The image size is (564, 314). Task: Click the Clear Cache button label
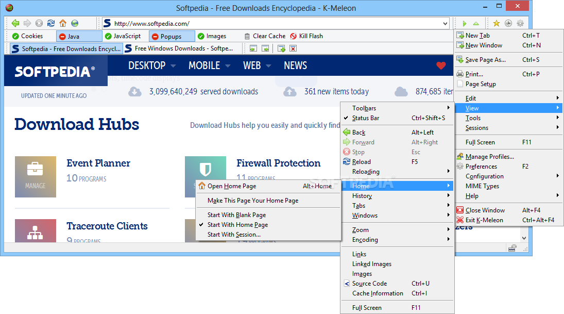tap(269, 36)
